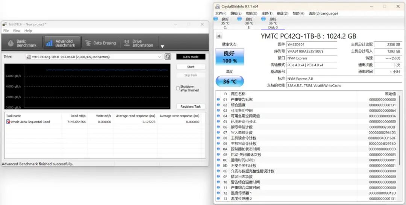Click the TxBENCH title bar icon
Viewport: 406px width, 205px height.
5,24
